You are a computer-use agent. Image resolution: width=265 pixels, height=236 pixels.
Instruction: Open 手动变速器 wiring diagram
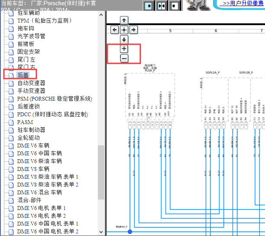[31, 91]
